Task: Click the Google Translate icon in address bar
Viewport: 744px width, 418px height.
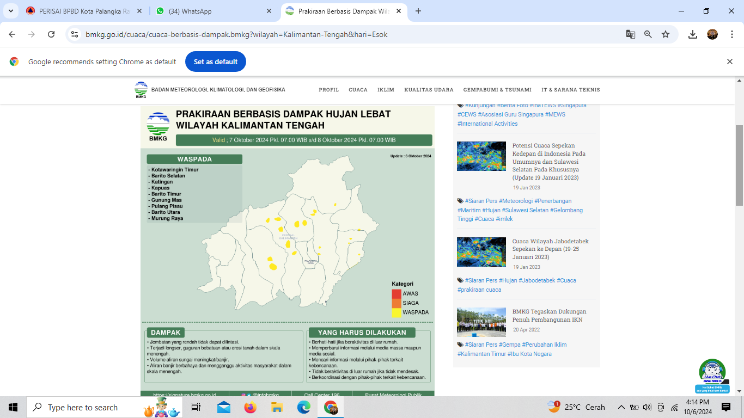Action: [x=631, y=34]
